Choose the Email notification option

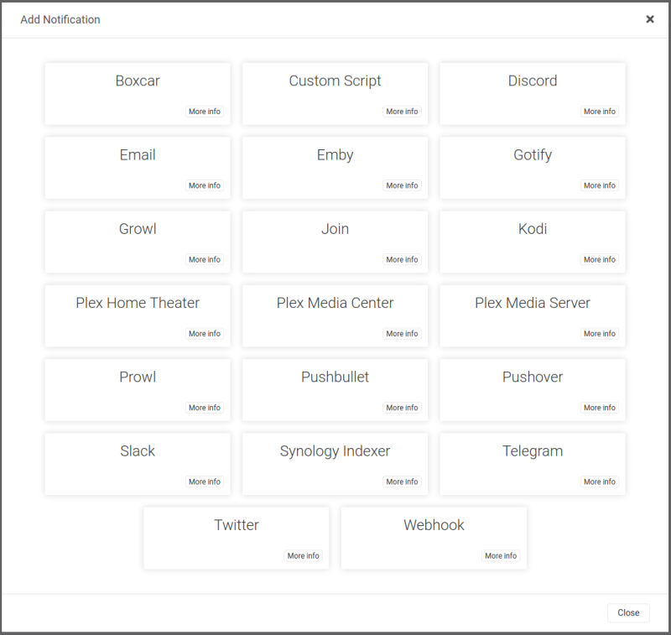[138, 168]
